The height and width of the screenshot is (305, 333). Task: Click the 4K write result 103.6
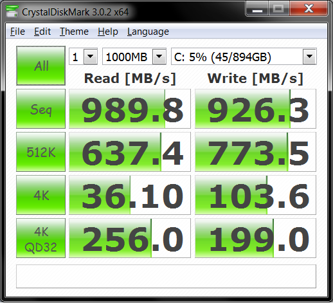click(255, 195)
